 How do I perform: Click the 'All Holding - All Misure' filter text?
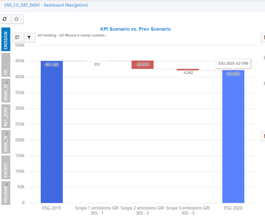[72, 35]
